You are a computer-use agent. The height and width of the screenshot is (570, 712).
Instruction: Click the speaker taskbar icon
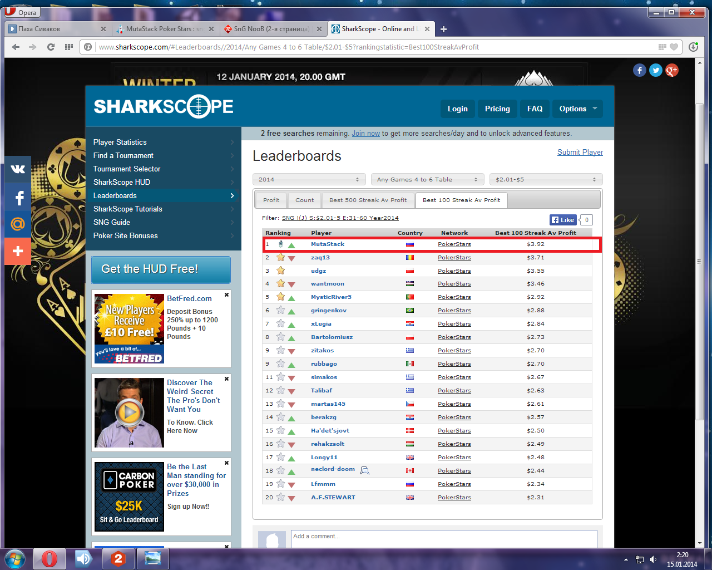tap(83, 558)
